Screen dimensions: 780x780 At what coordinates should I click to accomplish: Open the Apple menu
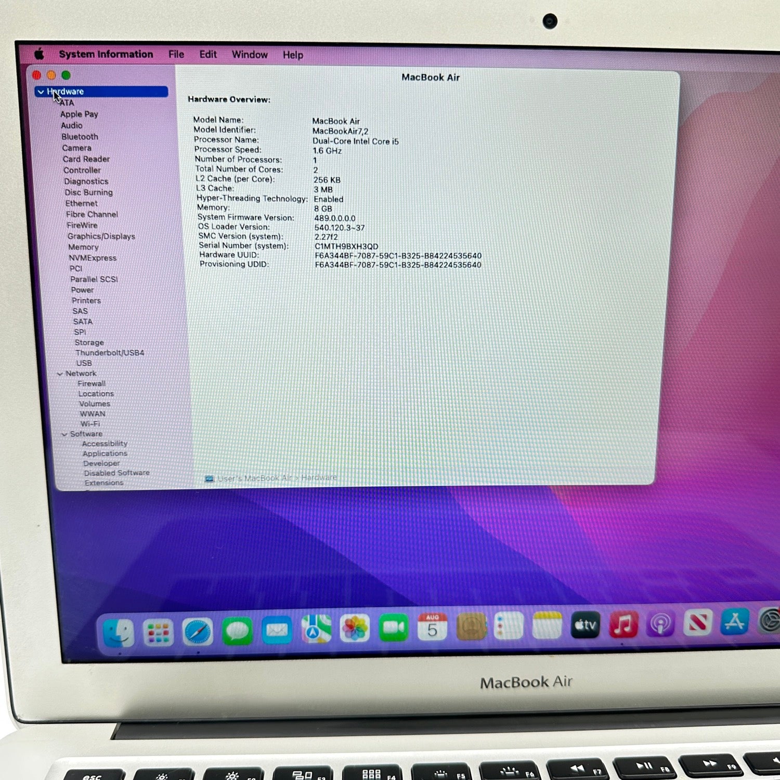click(39, 54)
